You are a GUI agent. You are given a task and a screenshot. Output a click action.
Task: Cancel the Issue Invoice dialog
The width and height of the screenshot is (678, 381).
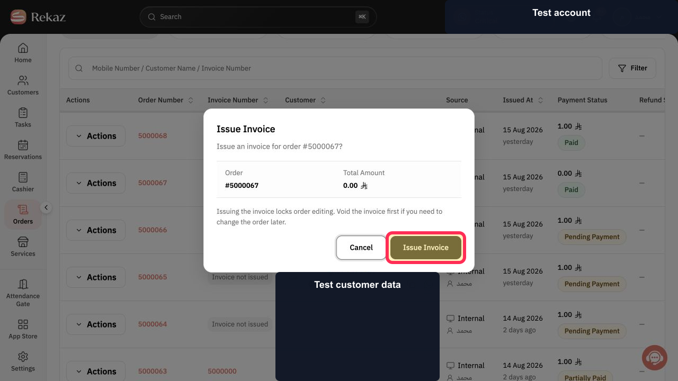(x=361, y=248)
